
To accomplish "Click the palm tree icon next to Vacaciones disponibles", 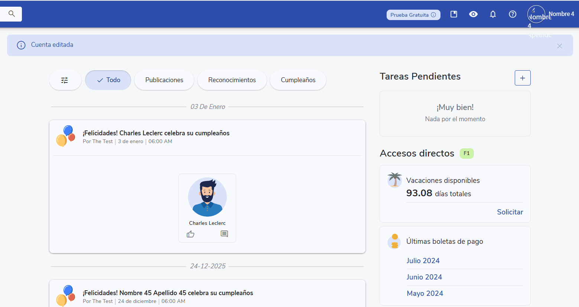I will point(394,180).
